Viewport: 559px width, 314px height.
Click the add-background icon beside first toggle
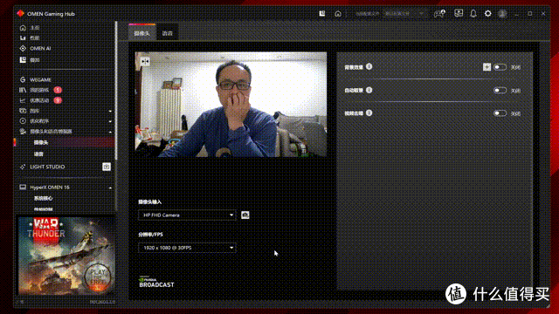487,67
